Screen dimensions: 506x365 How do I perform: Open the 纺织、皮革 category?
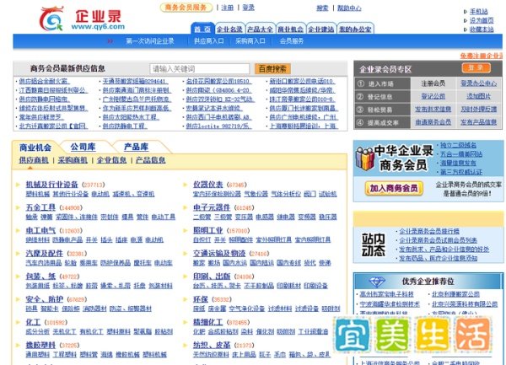pos(212,345)
